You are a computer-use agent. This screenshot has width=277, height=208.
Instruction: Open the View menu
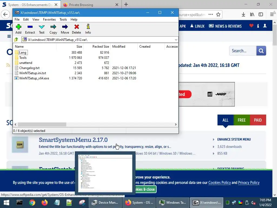[36, 19]
